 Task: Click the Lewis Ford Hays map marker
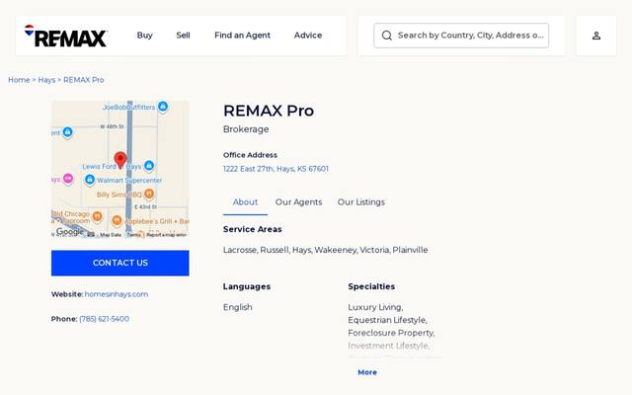pos(149,165)
